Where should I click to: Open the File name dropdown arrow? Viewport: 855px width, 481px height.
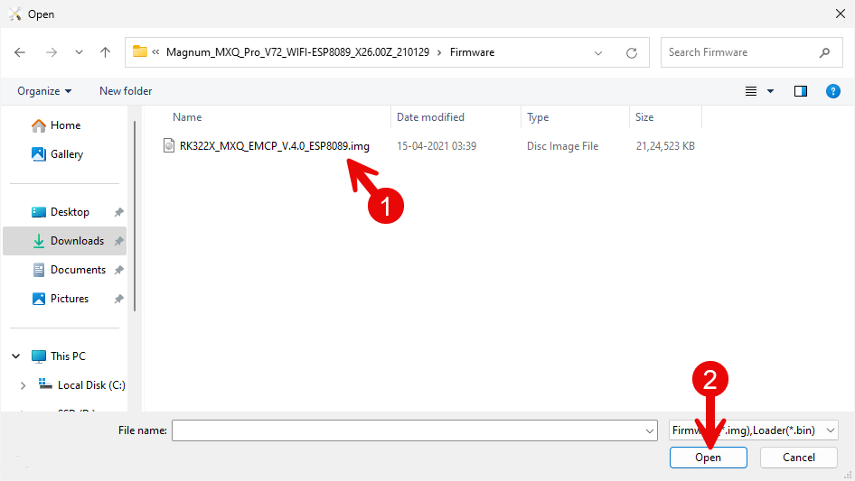(x=650, y=430)
